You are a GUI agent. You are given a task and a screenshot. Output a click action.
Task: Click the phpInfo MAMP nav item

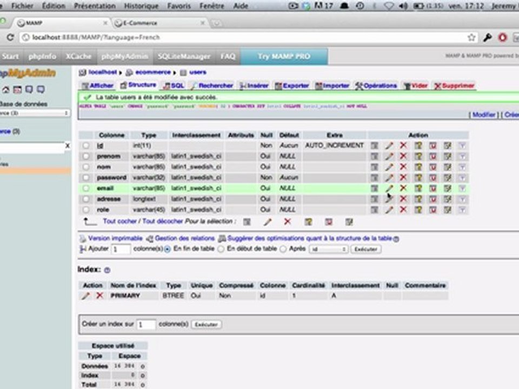click(x=42, y=57)
